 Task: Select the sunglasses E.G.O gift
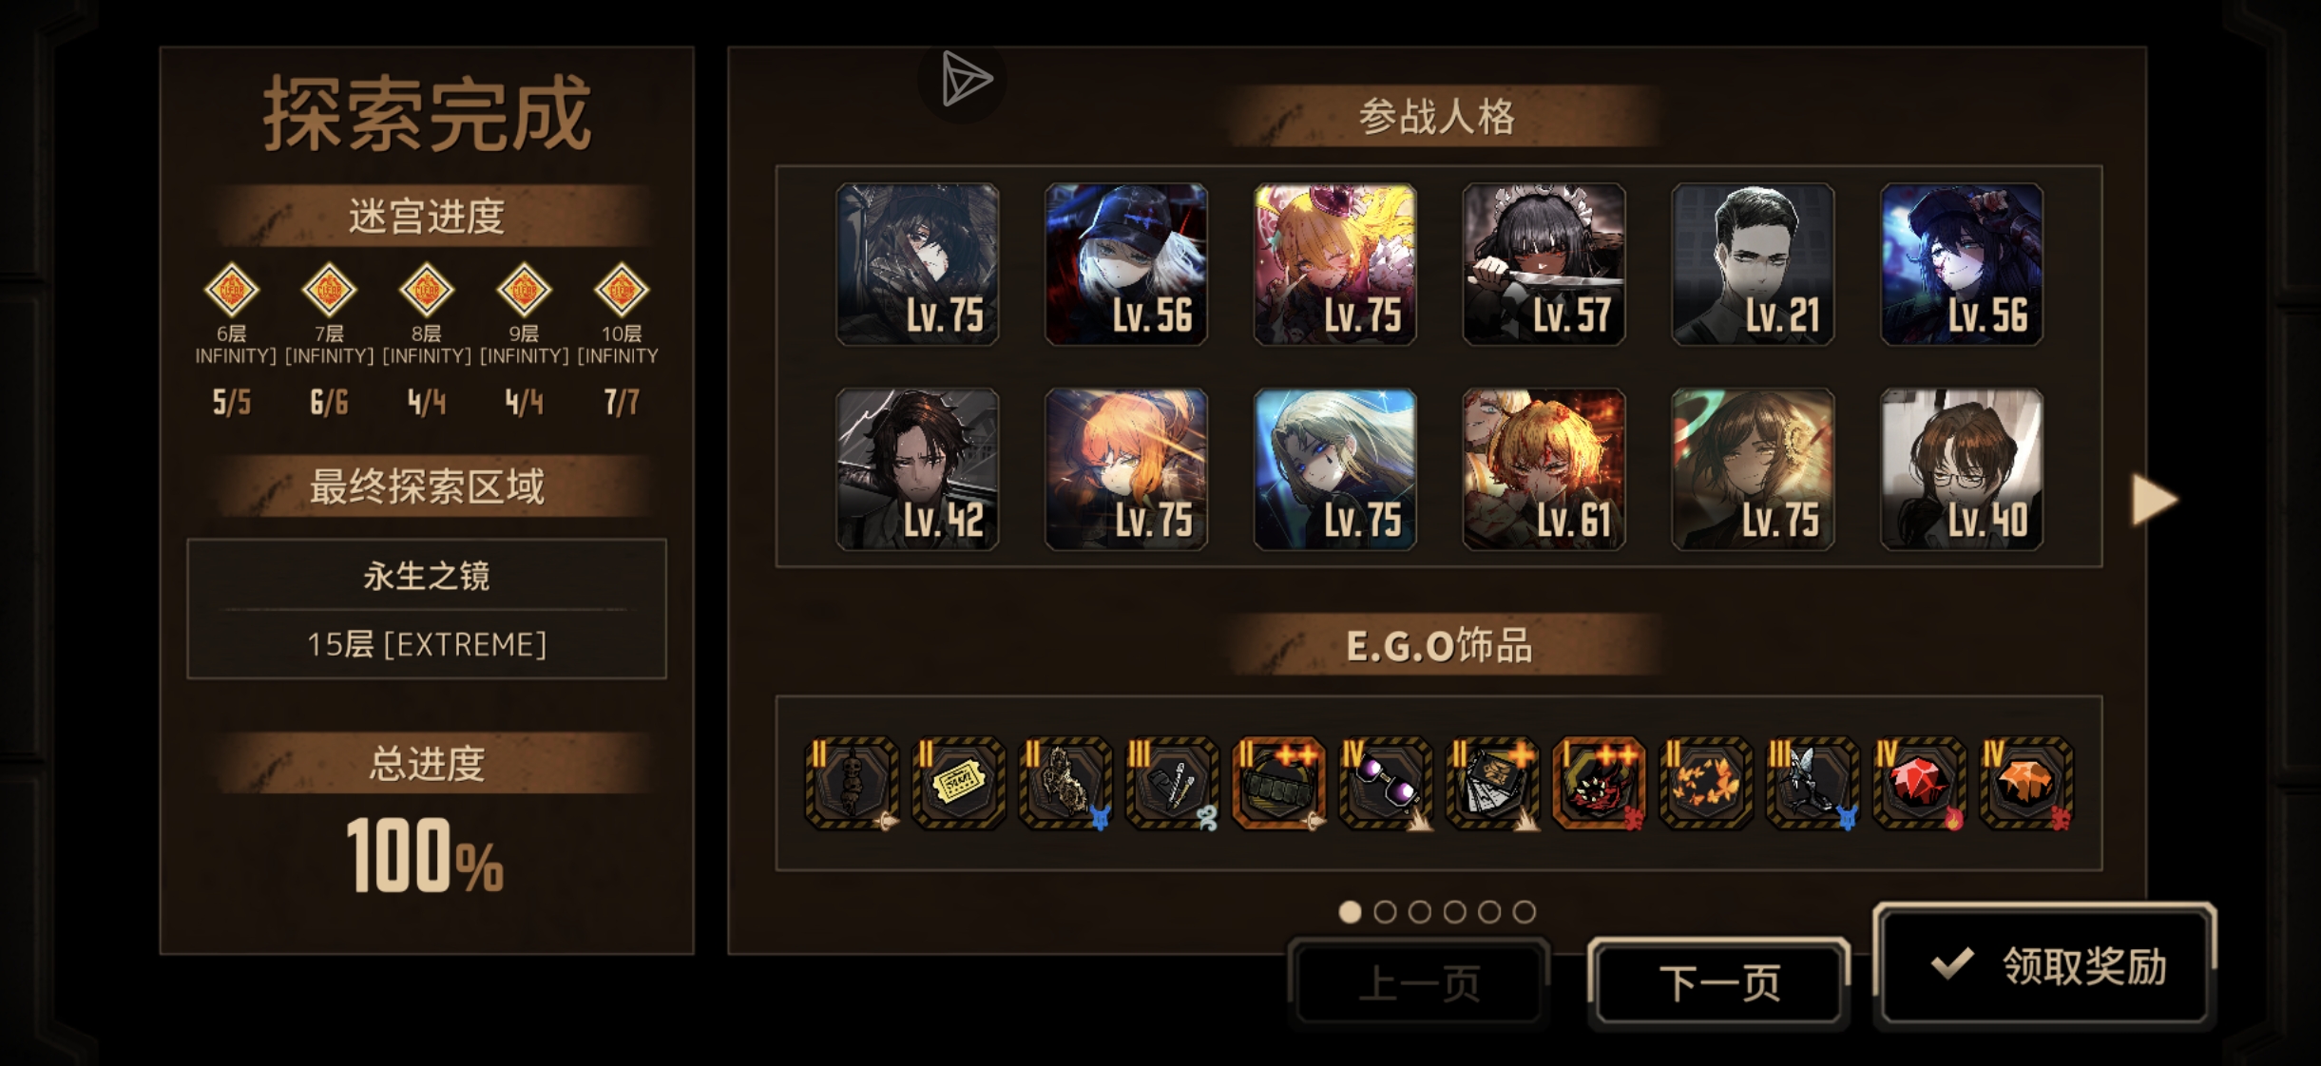(1386, 783)
